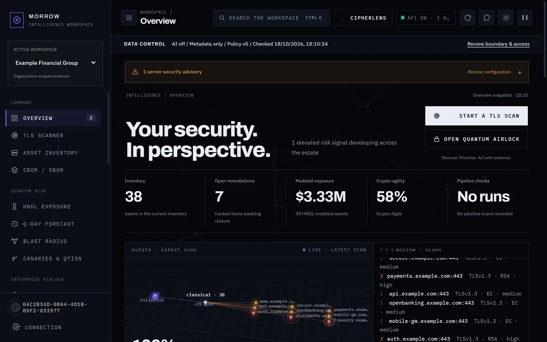Go to Overview in sidebar

[x=53, y=118]
